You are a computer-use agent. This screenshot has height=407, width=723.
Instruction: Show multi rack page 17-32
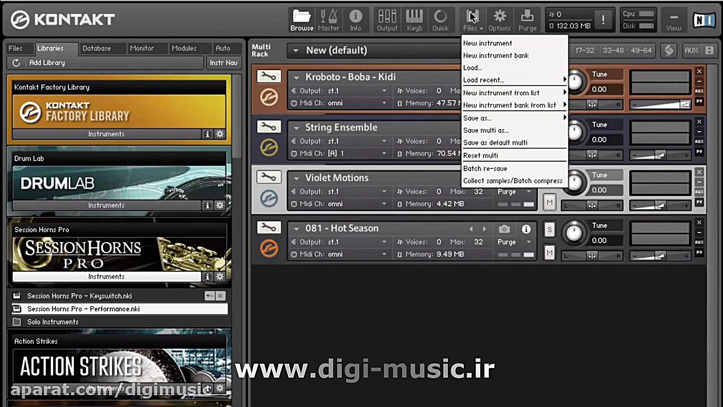click(x=585, y=50)
